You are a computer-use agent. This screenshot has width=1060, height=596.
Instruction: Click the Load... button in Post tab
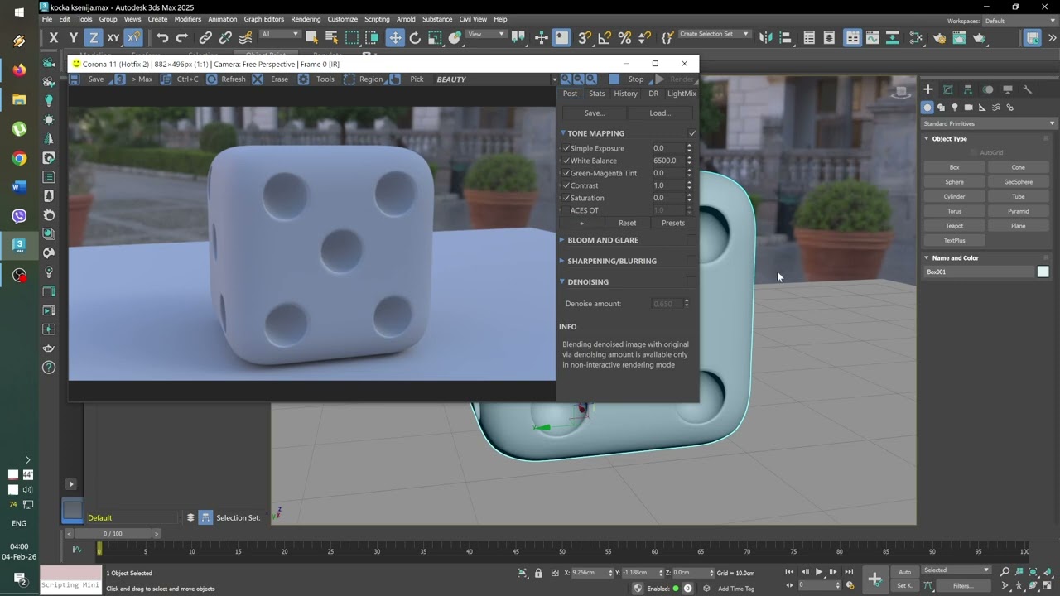point(660,113)
